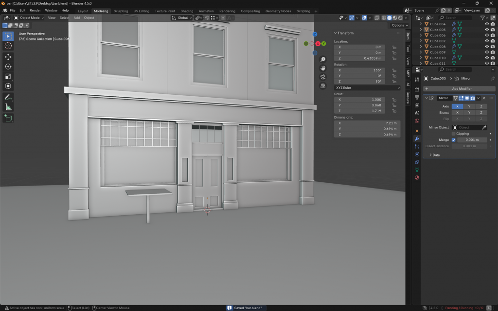Click the Annotate tool
The width and height of the screenshot is (498, 311).
(8, 97)
